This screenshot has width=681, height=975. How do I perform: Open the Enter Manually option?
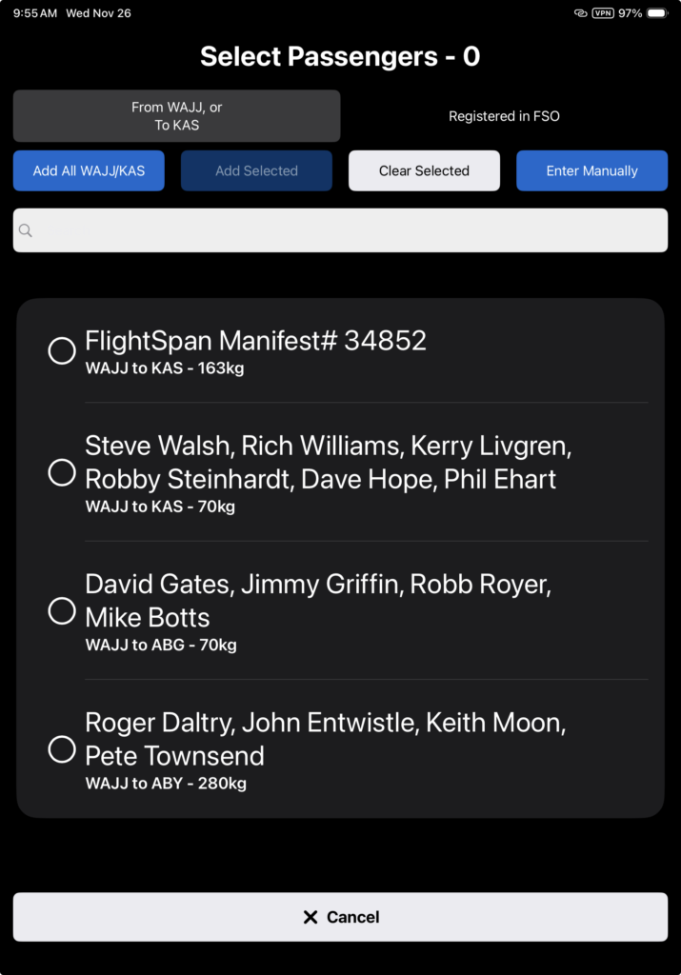click(x=591, y=171)
